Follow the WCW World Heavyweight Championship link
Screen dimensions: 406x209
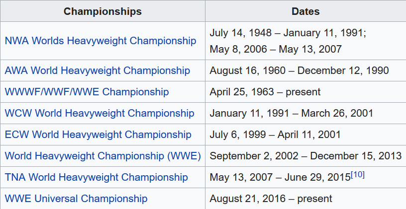click(100, 113)
